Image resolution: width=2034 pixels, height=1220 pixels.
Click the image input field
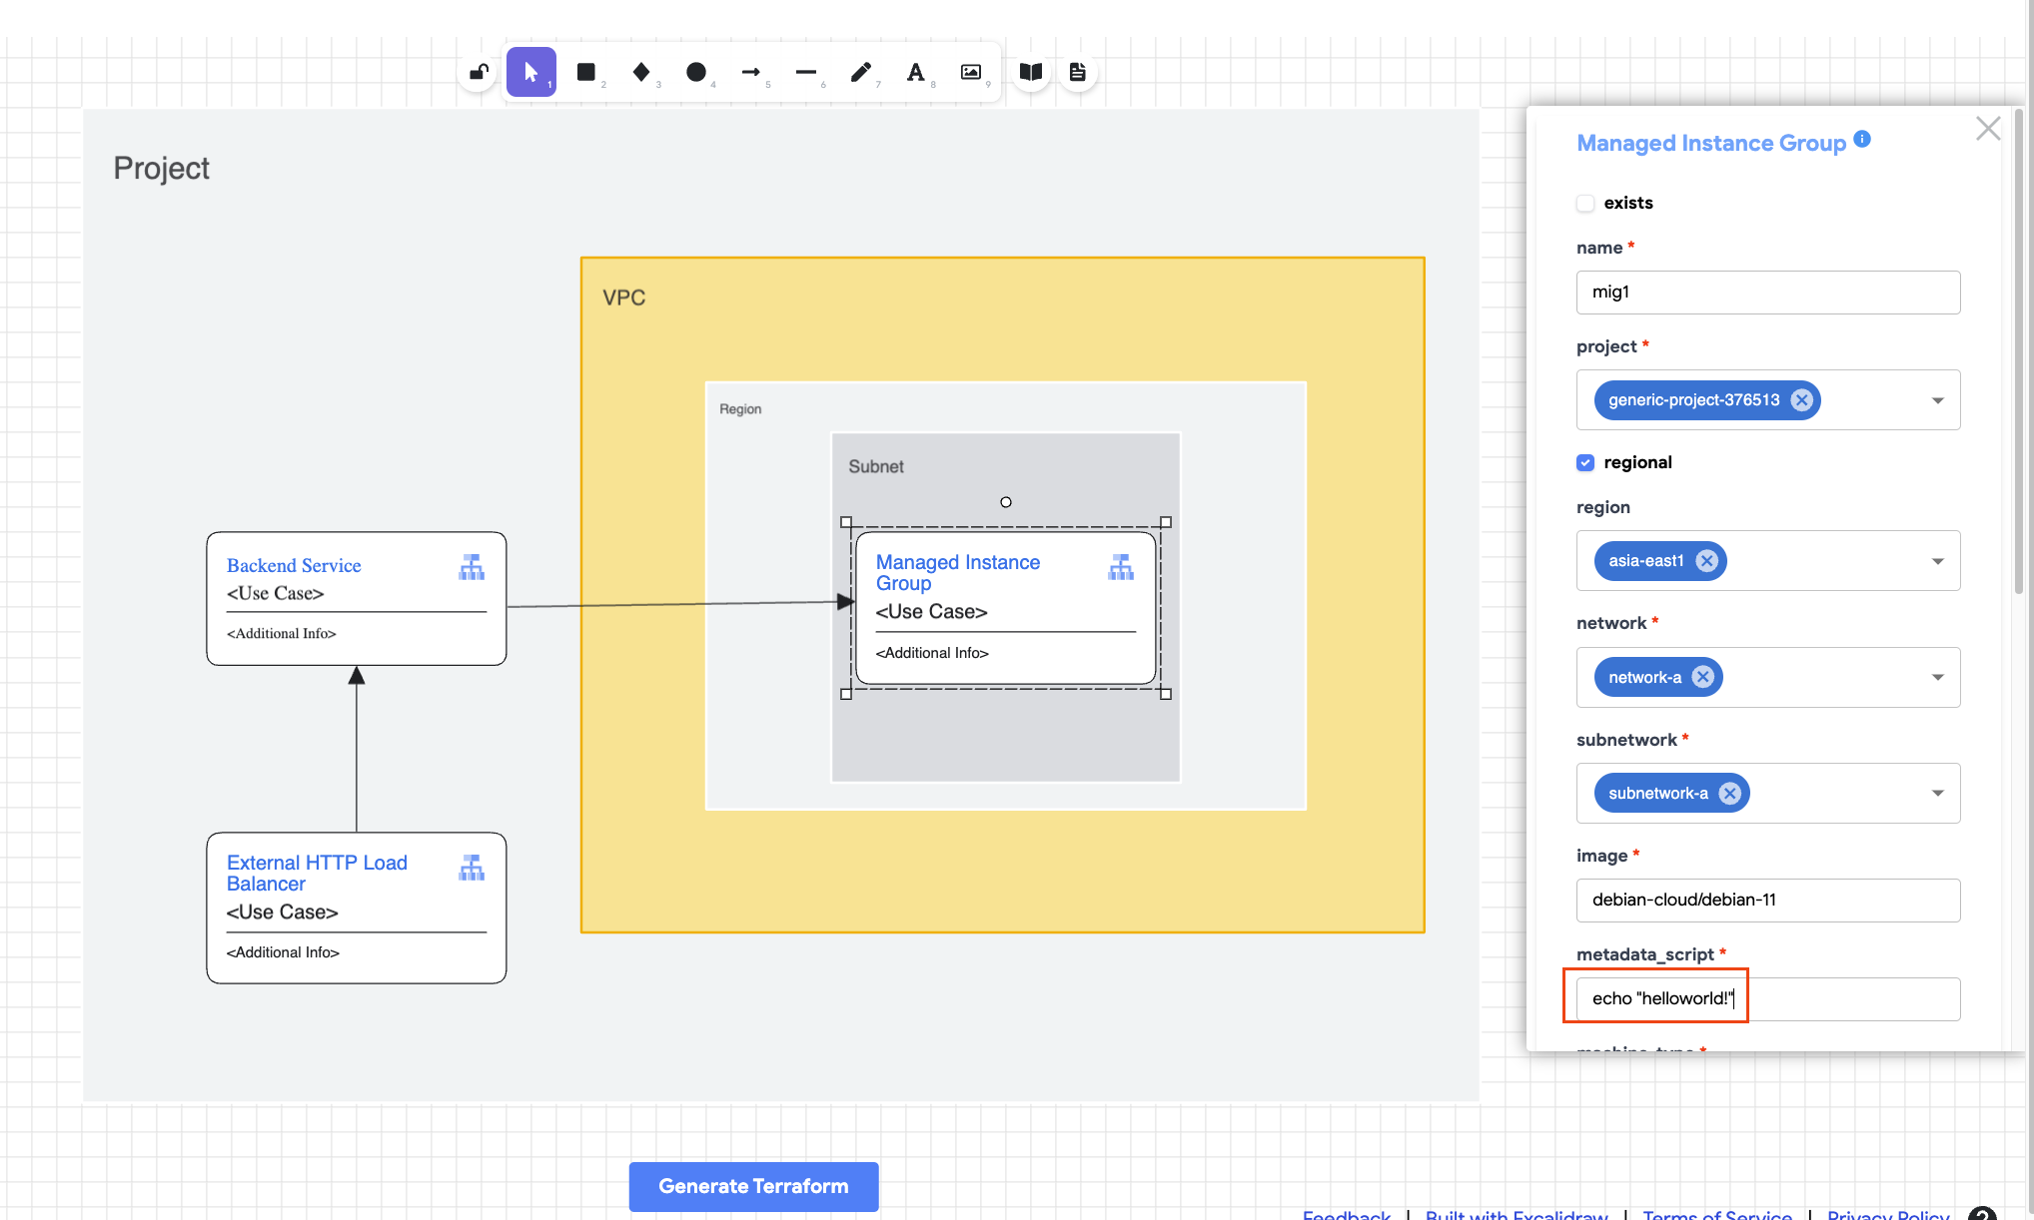point(1767,901)
